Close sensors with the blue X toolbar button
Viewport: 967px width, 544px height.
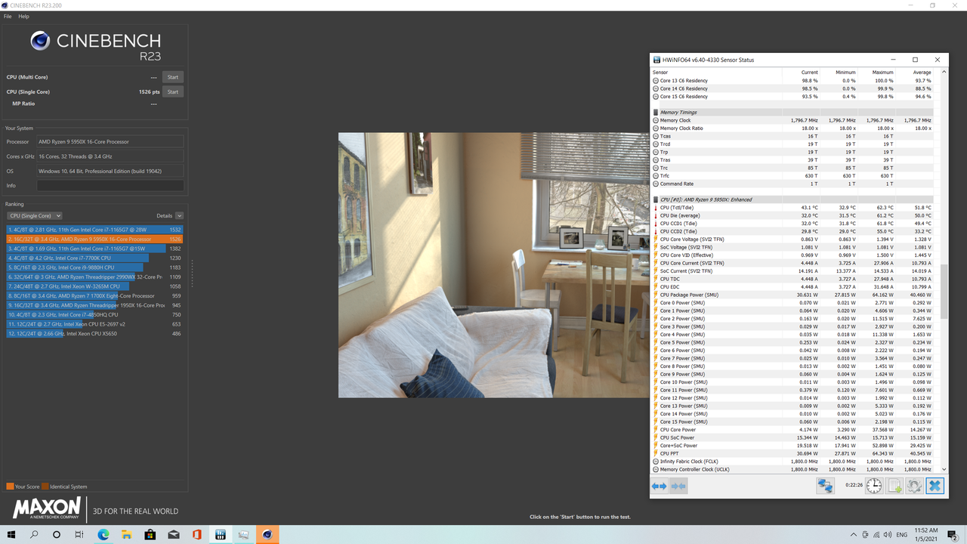tap(935, 485)
